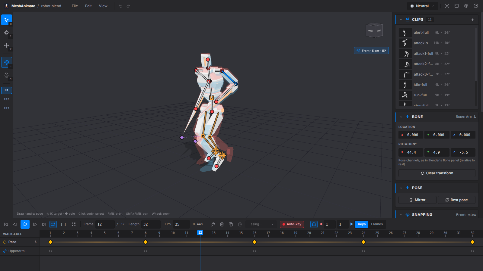The image size is (483, 271).
Task: Collapse the SNAPPING panel
Action: pos(401,215)
